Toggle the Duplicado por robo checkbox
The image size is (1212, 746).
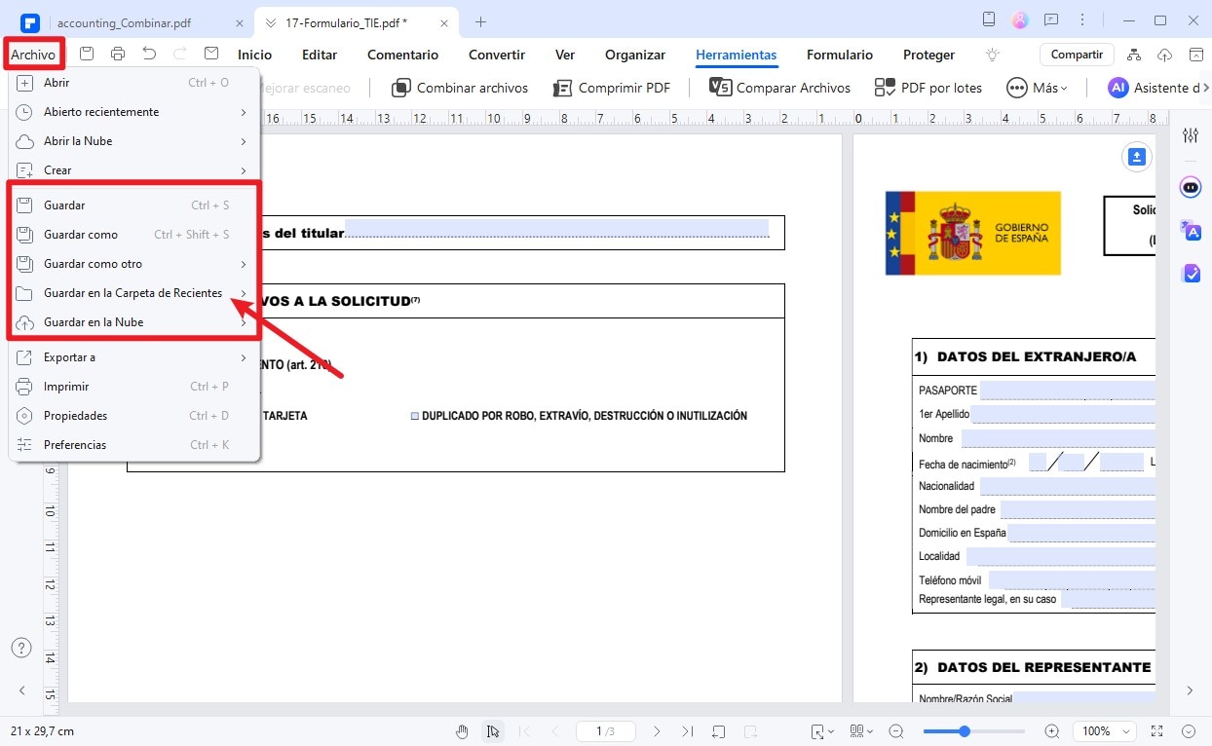pos(414,416)
